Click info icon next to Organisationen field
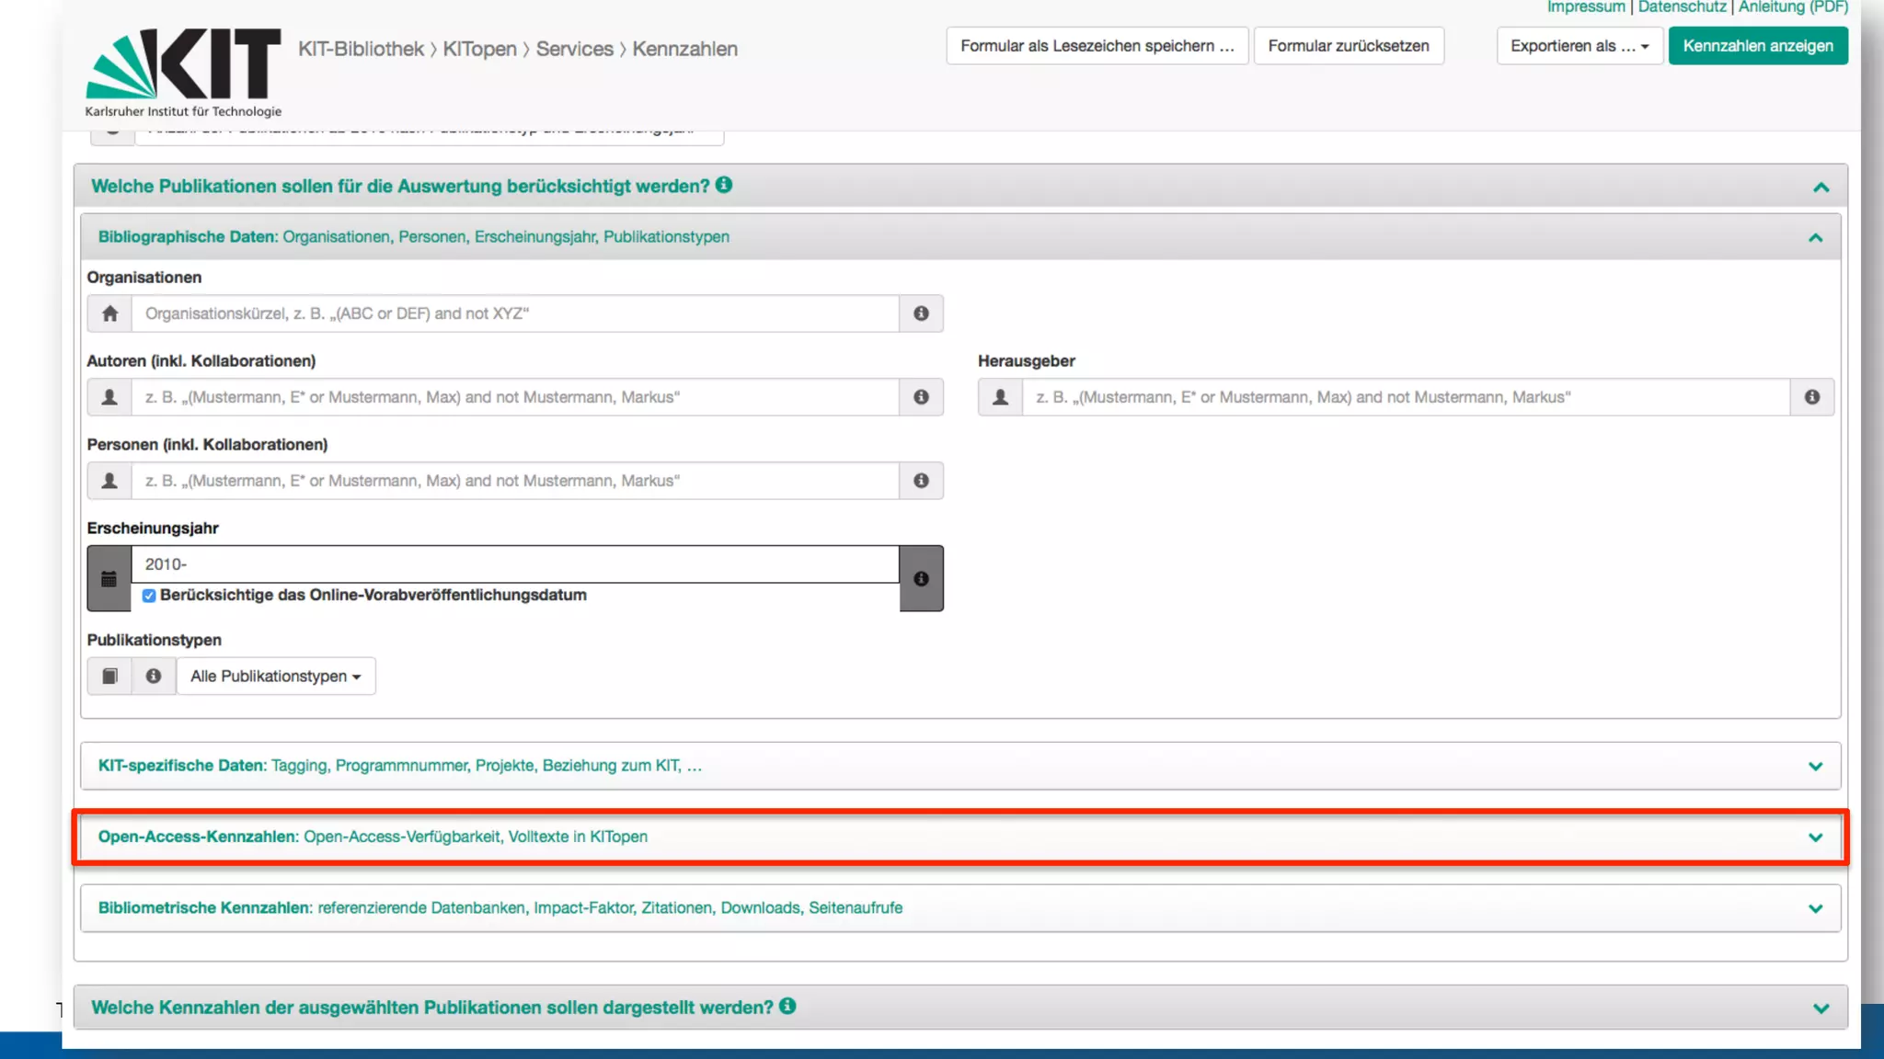The width and height of the screenshot is (1884, 1059). point(921,313)
